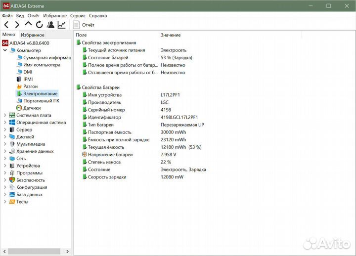The width and height of the screenshot is (356, 256).
Task: Select Портативный ПК tree item
Action: [x=41, y=100]
